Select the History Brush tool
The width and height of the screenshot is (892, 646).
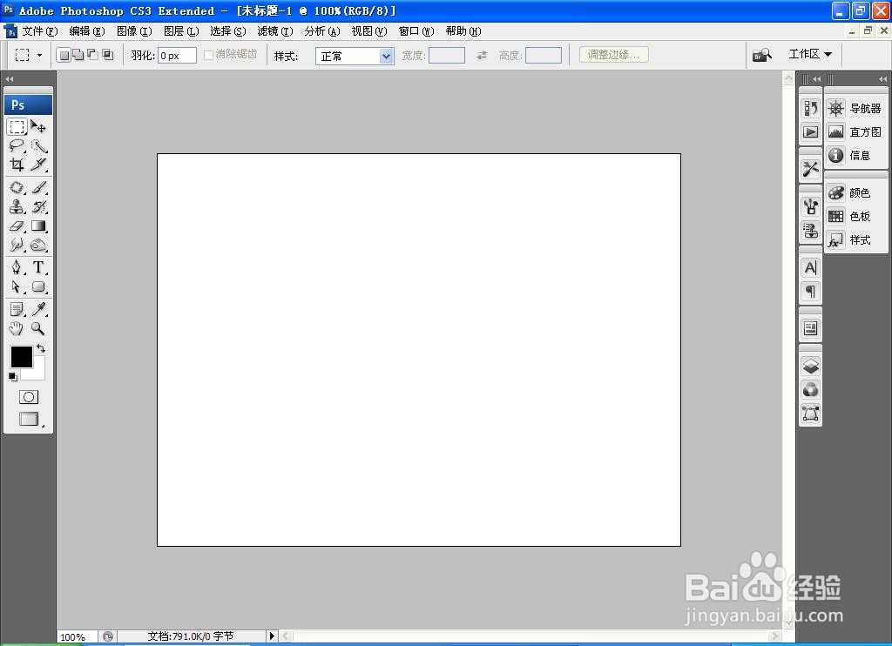pos(38,206)
